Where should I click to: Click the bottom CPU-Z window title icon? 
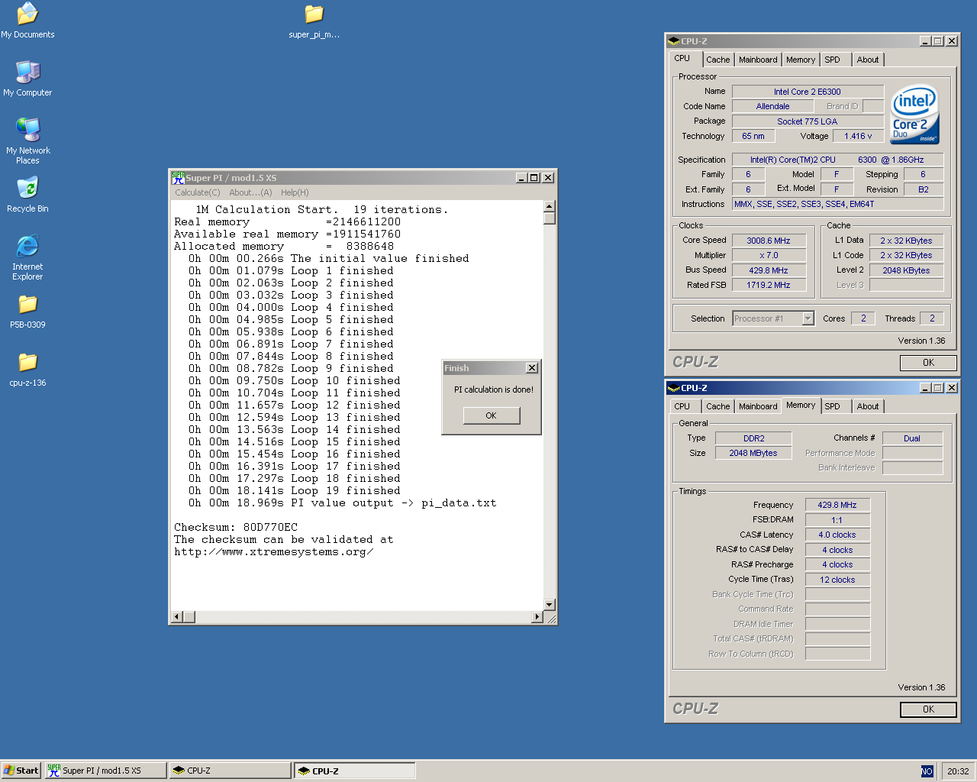(673, 388)
